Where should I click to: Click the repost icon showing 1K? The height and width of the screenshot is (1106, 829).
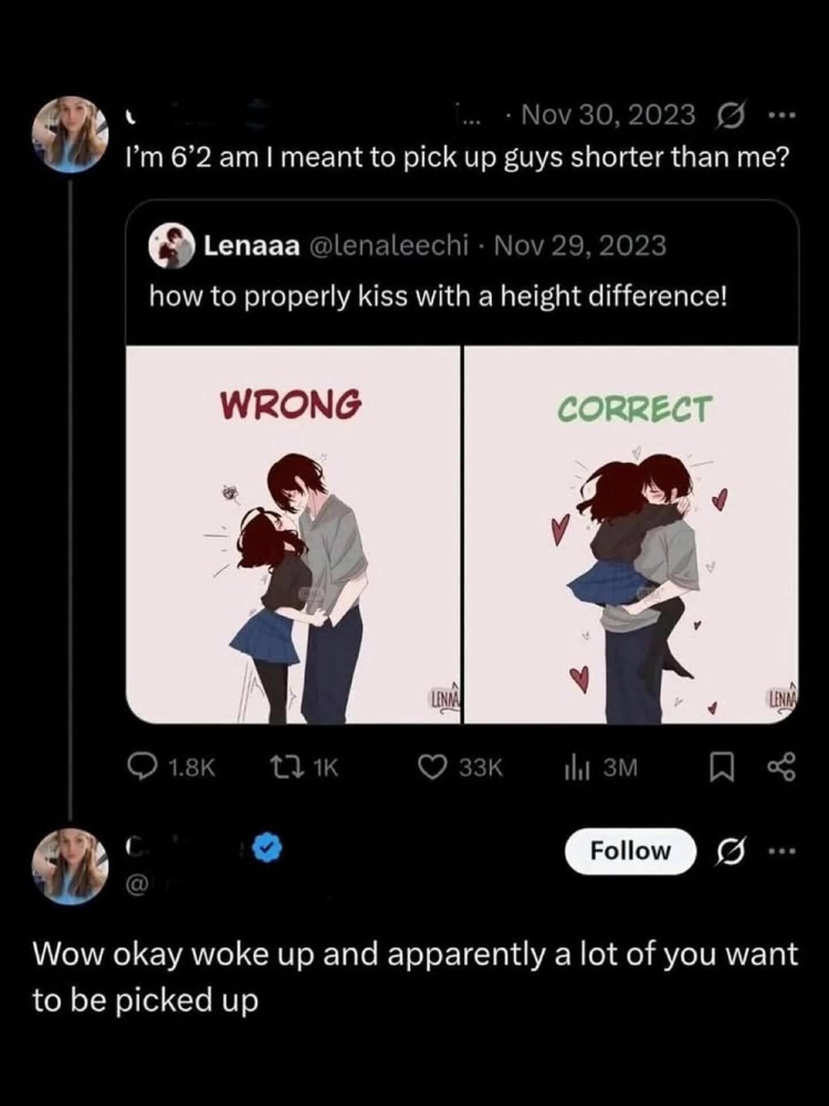coord(283,767)
